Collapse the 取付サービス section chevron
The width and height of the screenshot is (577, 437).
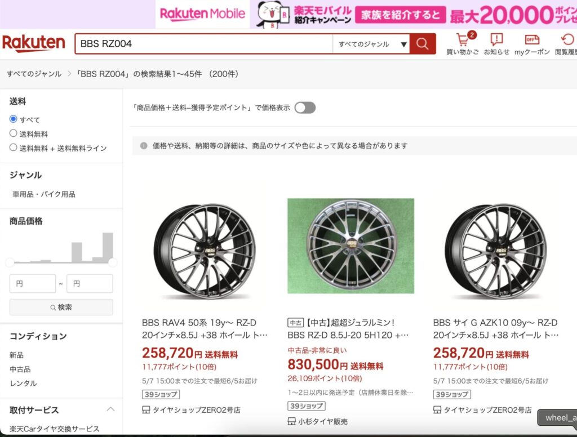pos(110,409)
